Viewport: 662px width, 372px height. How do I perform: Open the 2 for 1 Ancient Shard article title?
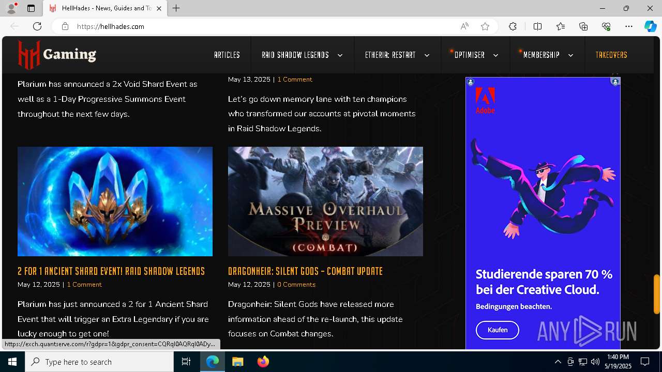click(111, 271)
